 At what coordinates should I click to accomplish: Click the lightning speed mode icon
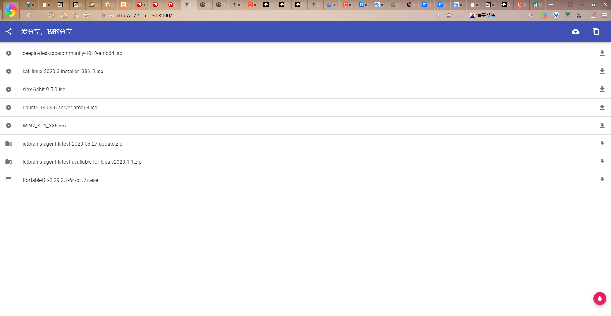click(439, 15)
